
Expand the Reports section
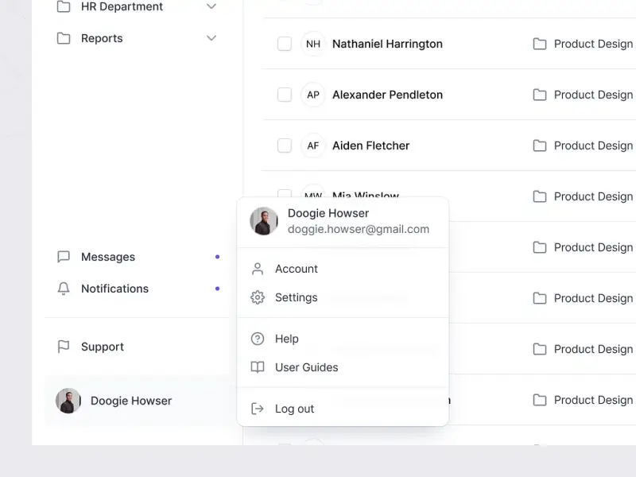pyautogui.click(x=211, y=37)
